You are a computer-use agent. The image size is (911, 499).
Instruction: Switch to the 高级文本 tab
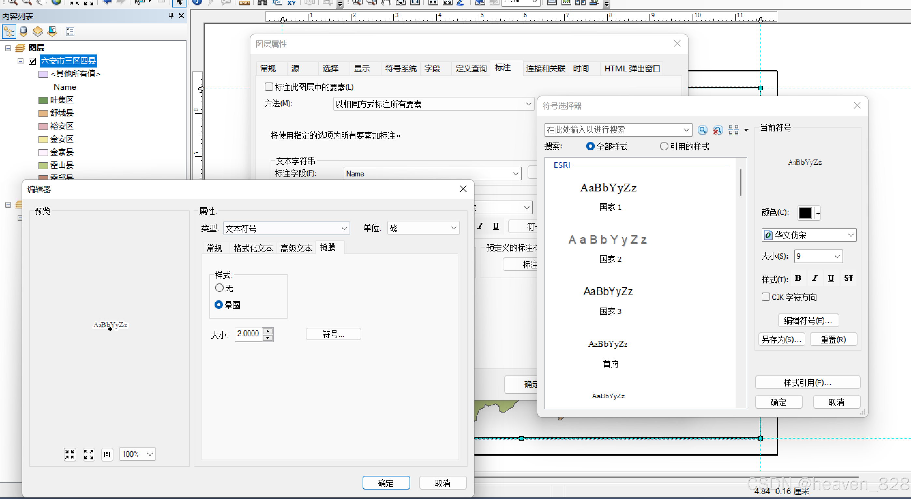coord(296,248)
